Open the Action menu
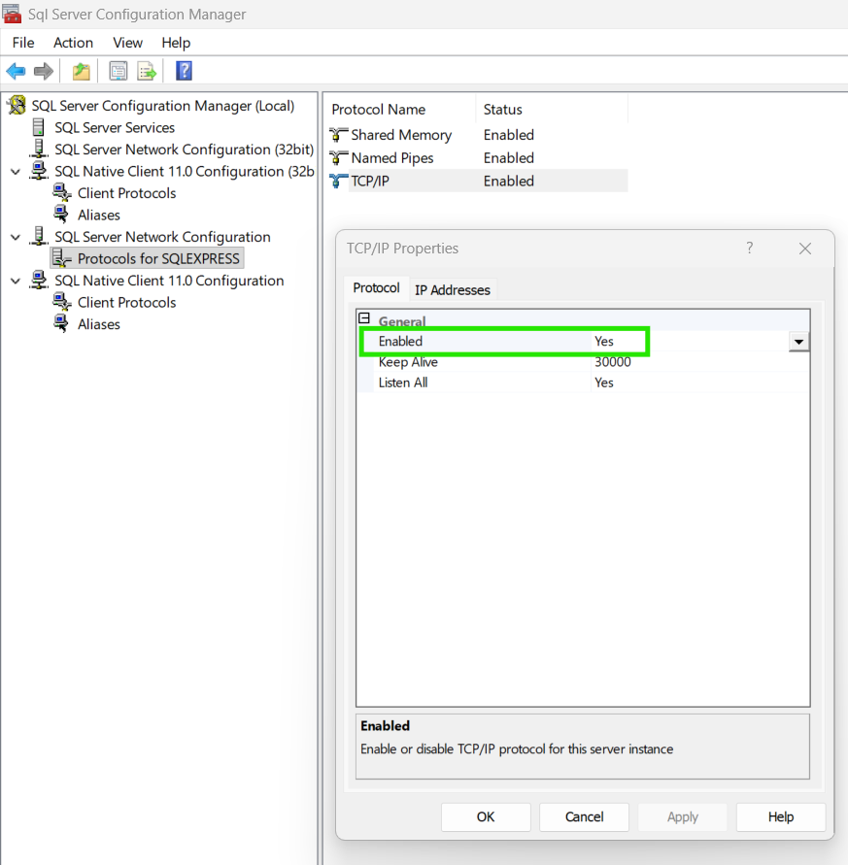The width and height of the screenshot is (848, 865). (73, 43)
